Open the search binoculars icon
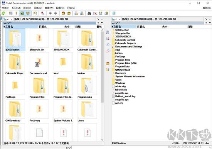Image resolution: width=212 pixels, height=149 pixels. 89,13
